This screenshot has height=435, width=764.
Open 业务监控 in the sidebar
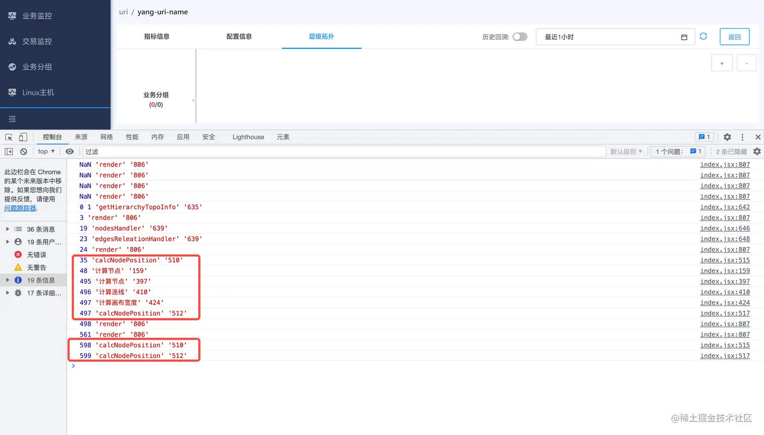point(36,16)
